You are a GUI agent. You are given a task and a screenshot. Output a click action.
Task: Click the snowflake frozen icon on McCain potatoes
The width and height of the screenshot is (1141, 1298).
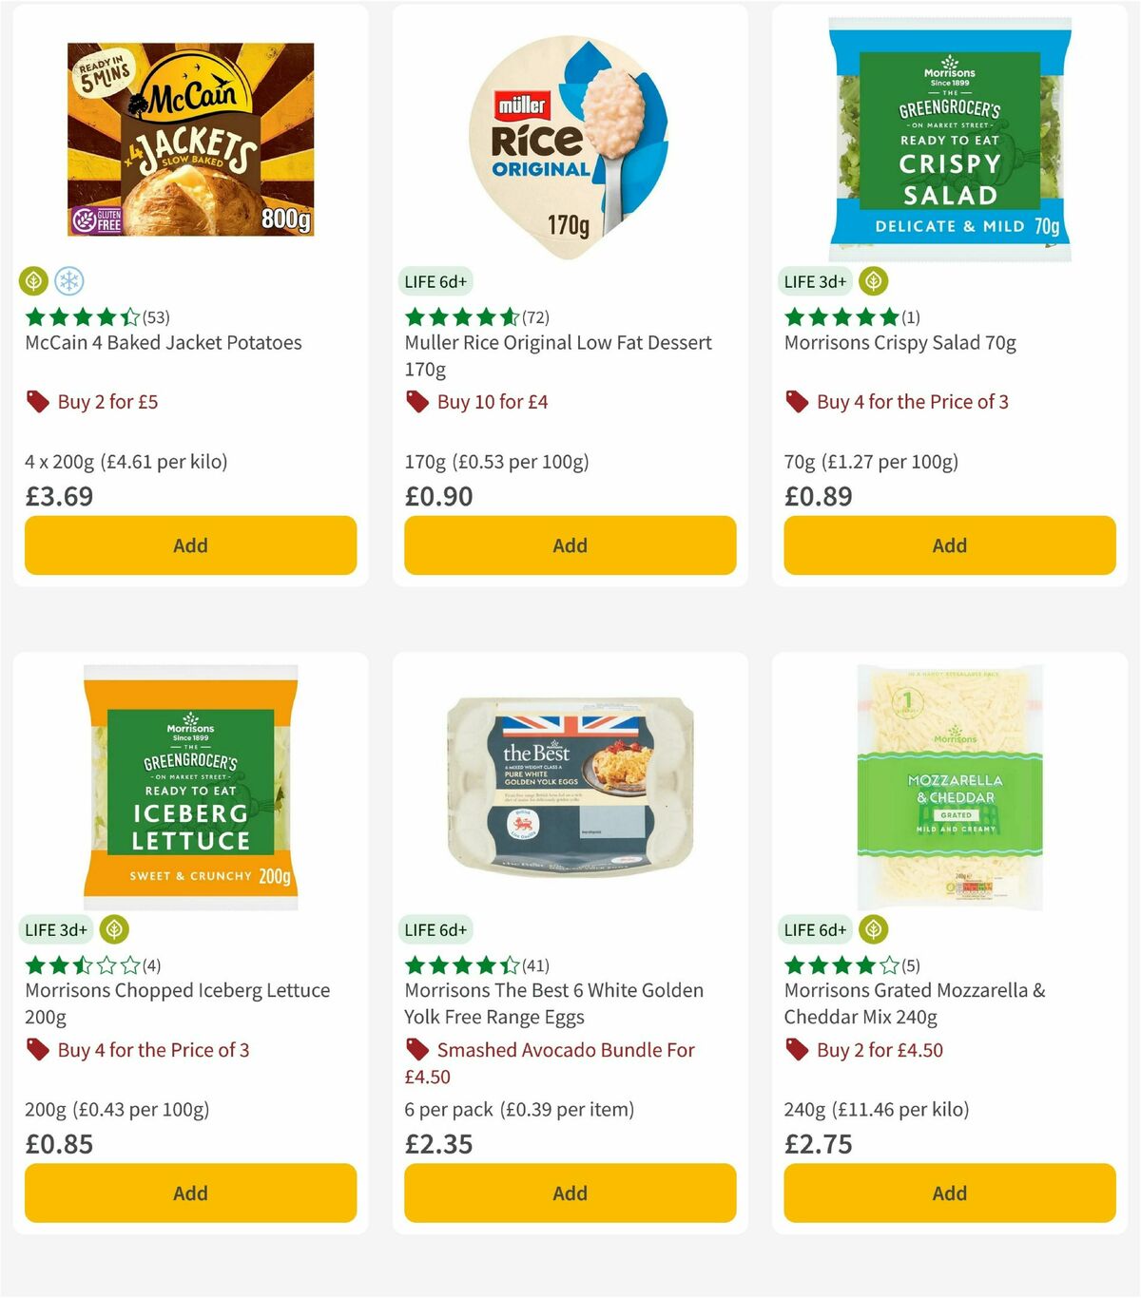72,281
